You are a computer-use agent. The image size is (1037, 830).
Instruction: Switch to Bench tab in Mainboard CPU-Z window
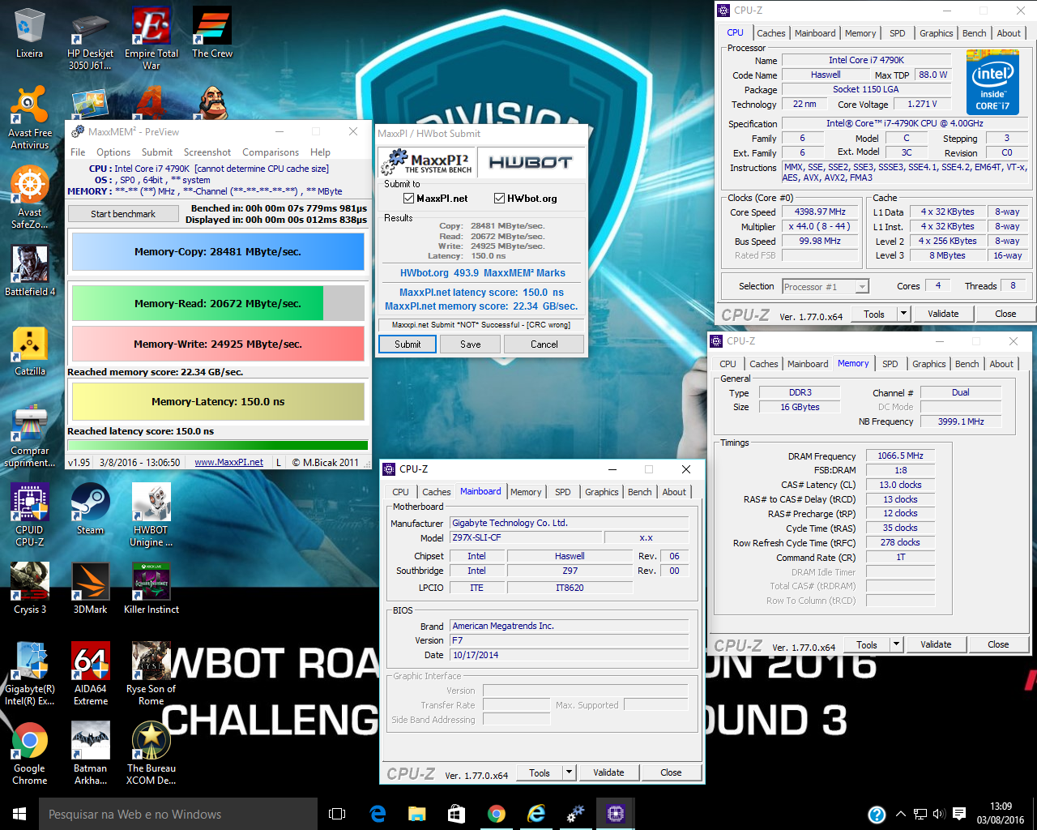[639, 492]
